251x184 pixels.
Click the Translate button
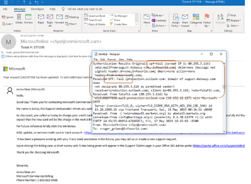coord(220,20)
